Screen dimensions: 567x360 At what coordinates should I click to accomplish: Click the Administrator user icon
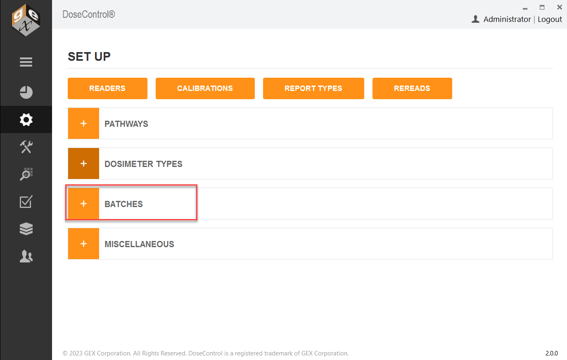476,19
